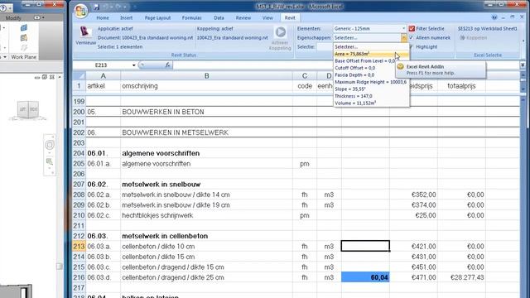This screenshot has width=530, height=298.
Task: Click the Revit zoom region icon
Action: click(50, 162)
